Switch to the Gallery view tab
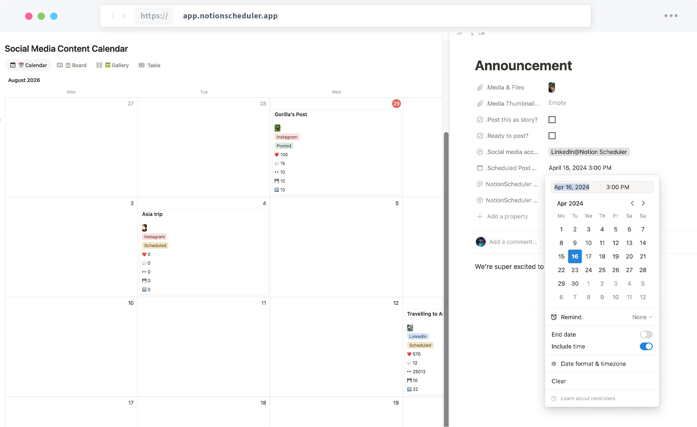697x427 pixels. point(113,65)
